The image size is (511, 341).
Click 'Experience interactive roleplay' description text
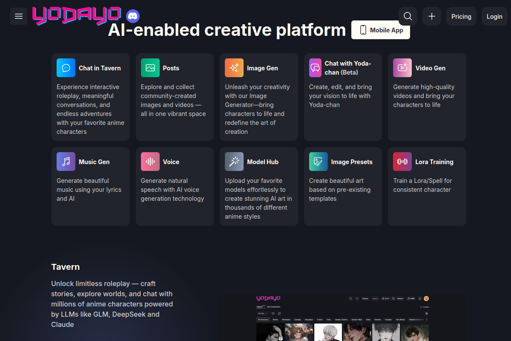[90, 109]
